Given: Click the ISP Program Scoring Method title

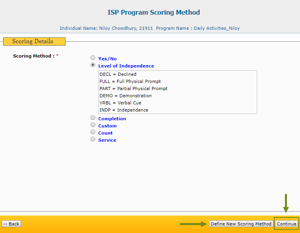Looking at the screenshot, I should (x=154, y=12).
